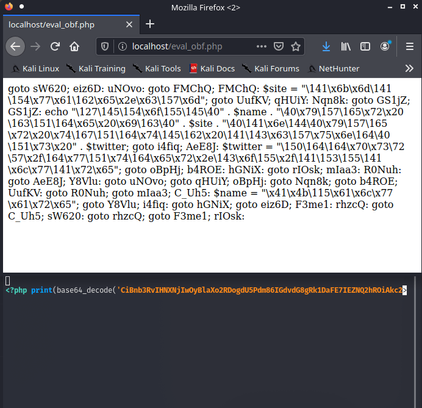Open the Firefox hamburger menu

[x=410, y=46]
